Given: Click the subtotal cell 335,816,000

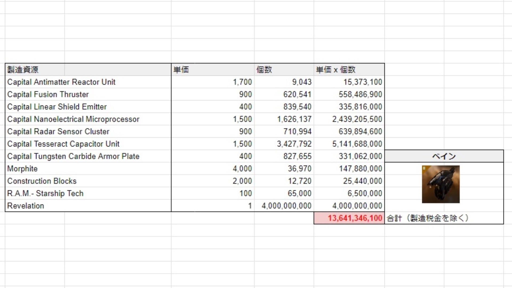Looking at the screenshot, I should [349, 107].
